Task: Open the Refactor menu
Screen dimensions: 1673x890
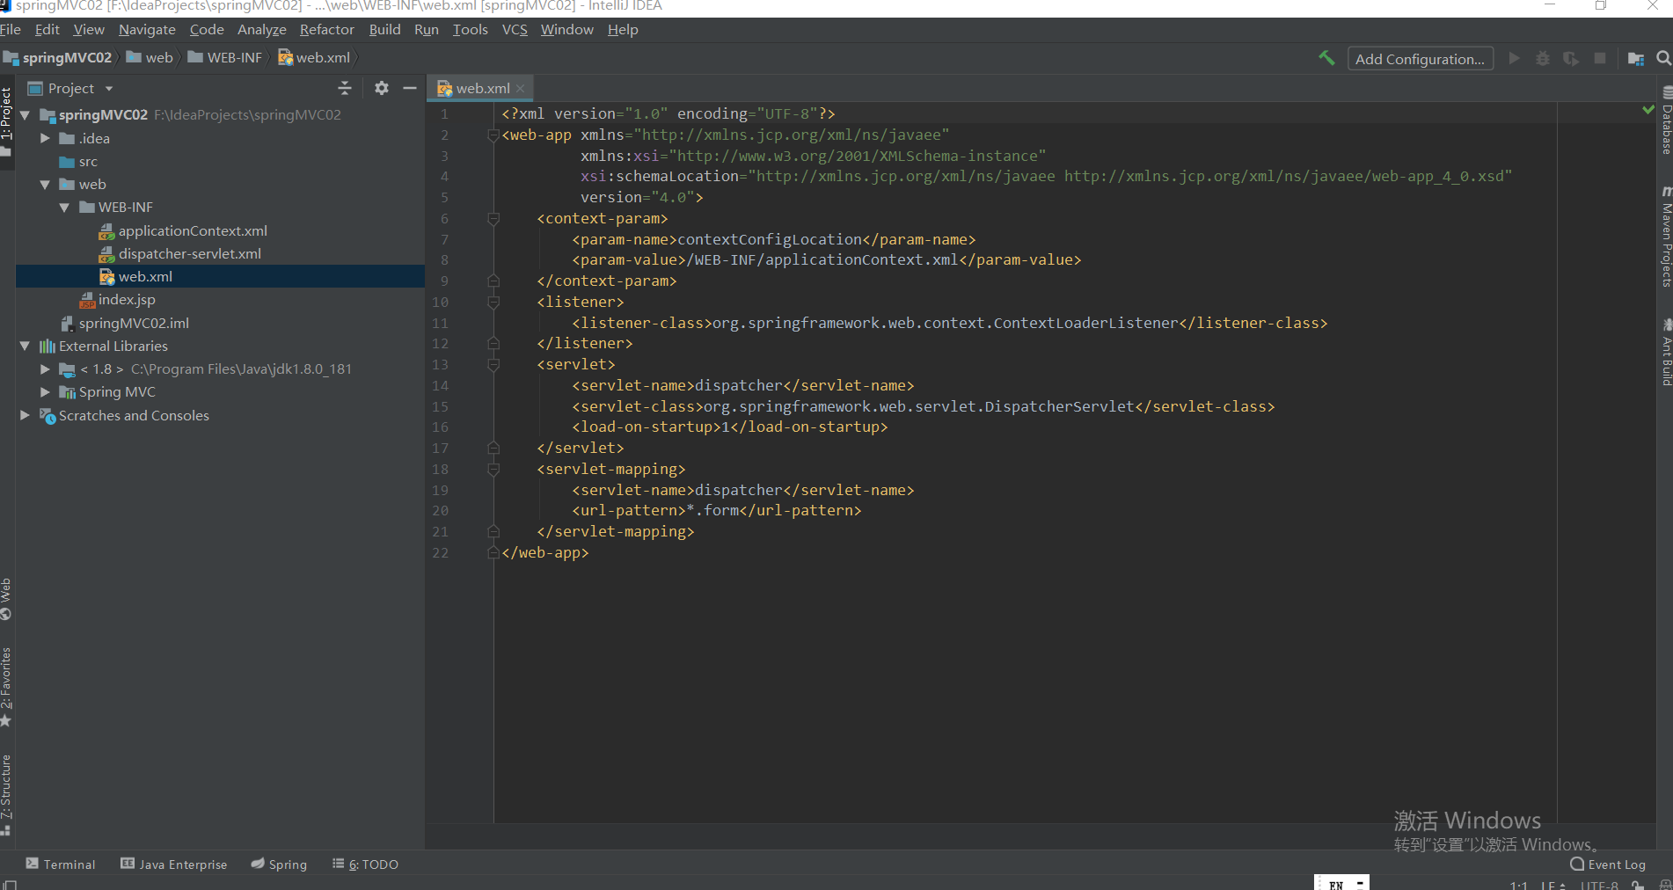Action: click(x=326, y=30)
